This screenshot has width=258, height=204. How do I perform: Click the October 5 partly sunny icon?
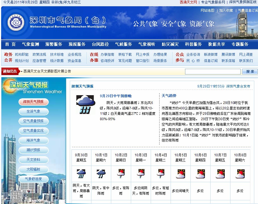(181, 174)
